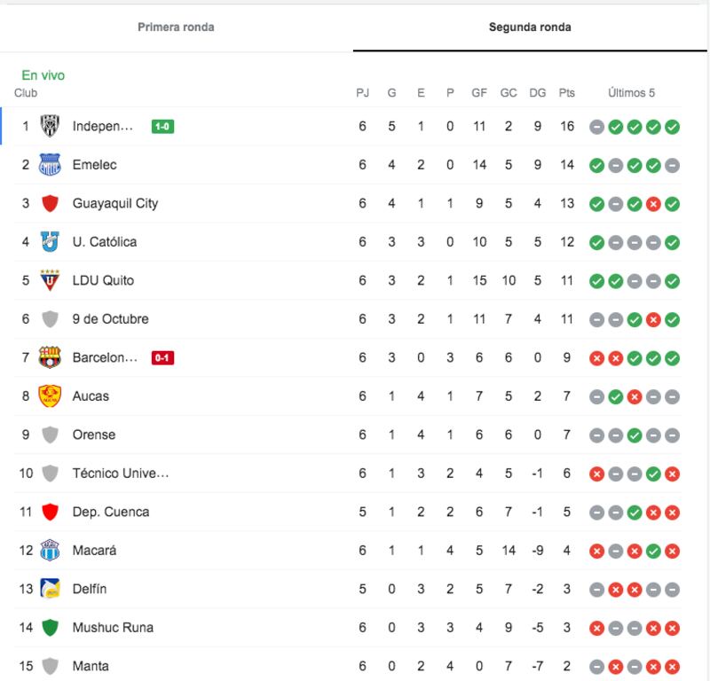Click the Independiente club crest icon
This screenshot has width=710, height=681.
(x=50, y=126)
